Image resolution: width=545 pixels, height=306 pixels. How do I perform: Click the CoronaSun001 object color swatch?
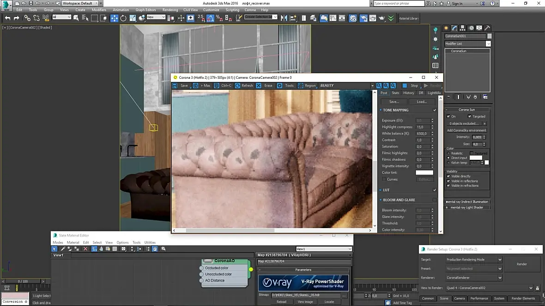coord(490,36)
